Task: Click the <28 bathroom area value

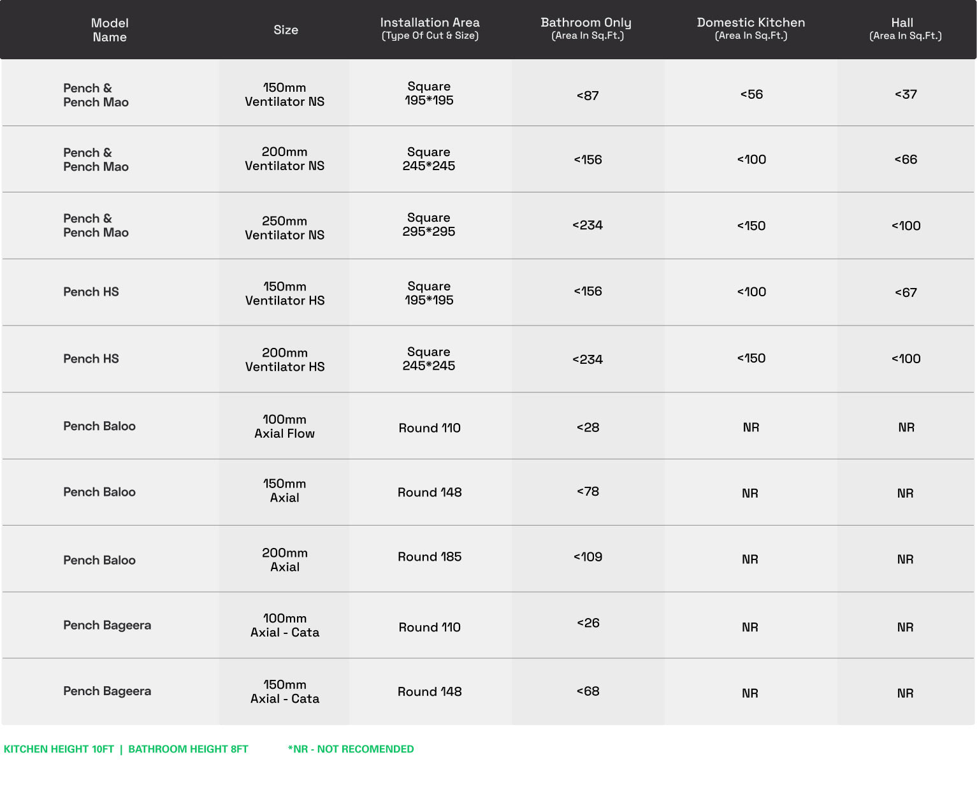Action: coord(588,428)
